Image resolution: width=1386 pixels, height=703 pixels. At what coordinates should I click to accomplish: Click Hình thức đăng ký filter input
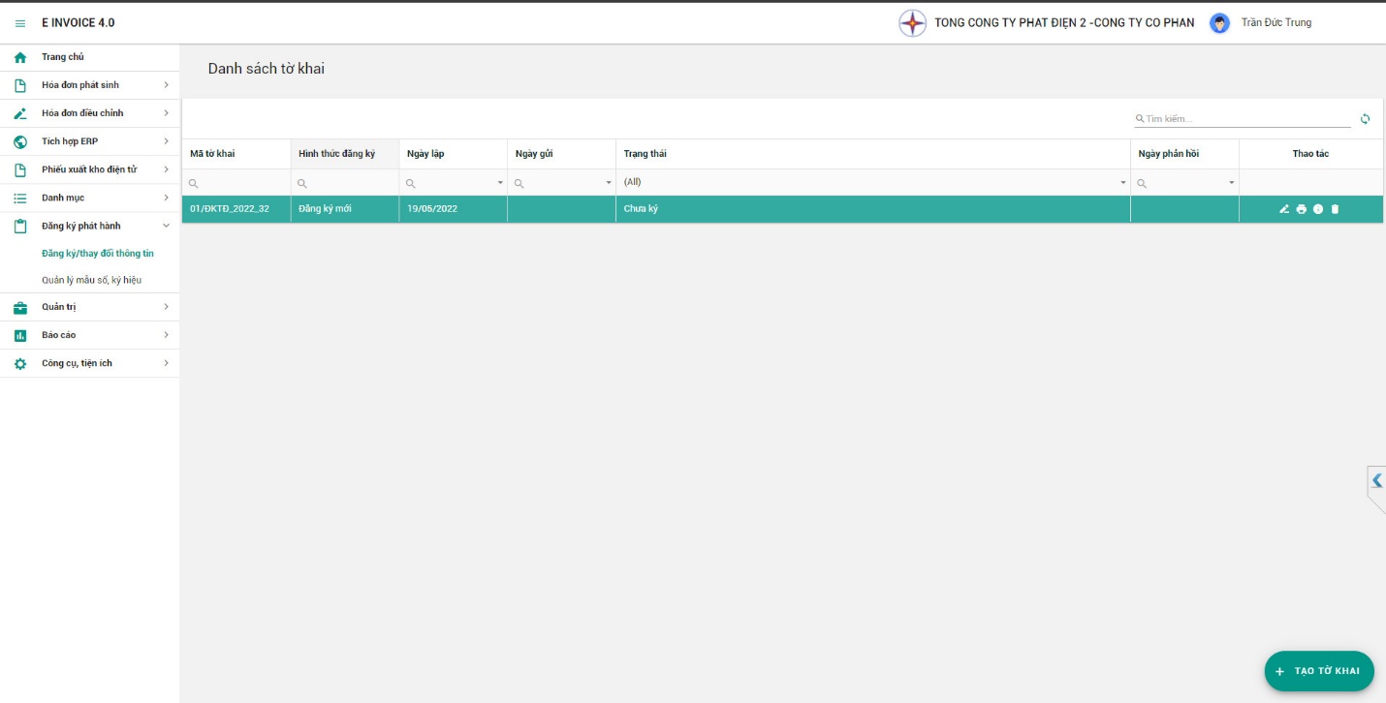(345, 183)
